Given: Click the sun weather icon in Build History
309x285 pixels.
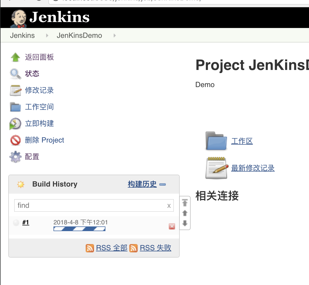Looking at the screenshot, I should [21, 184].
